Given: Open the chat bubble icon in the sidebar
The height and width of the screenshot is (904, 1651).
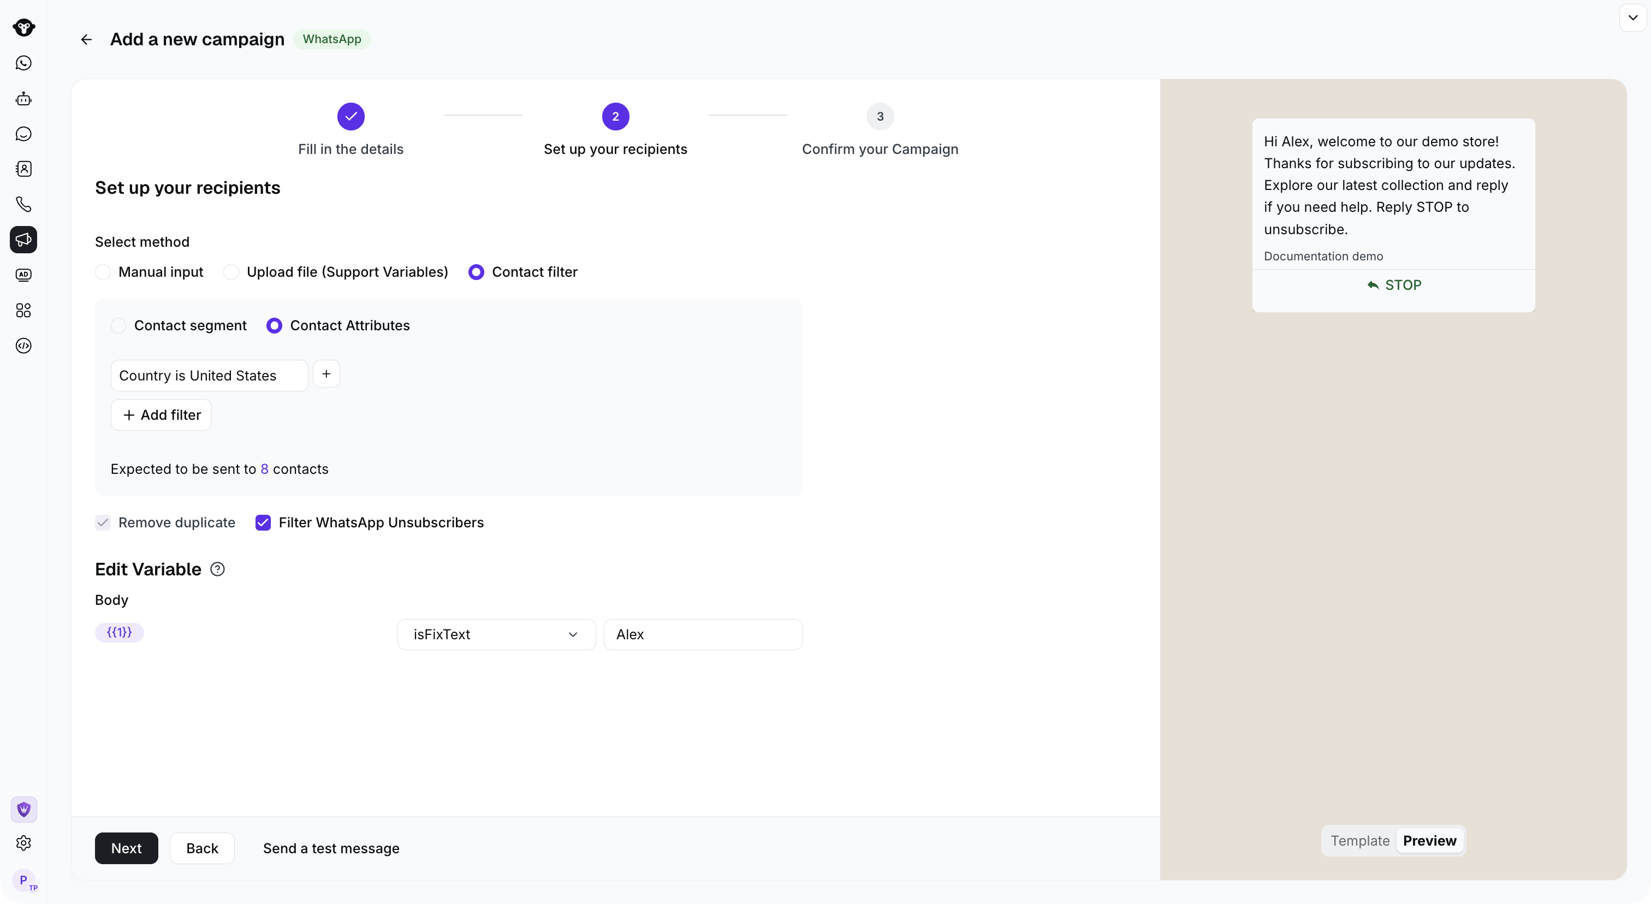Looking at the screenshot, I should [23, 134].
